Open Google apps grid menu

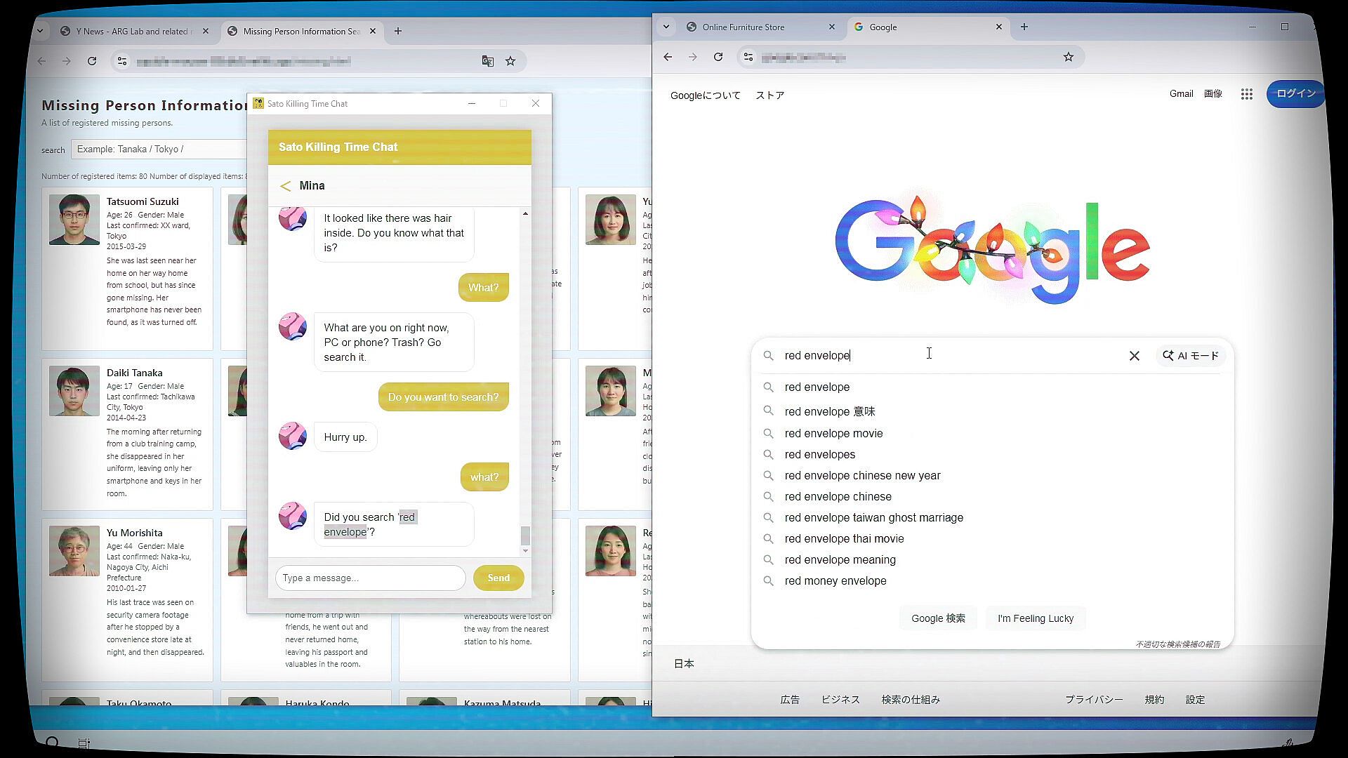pos(1246,94)
